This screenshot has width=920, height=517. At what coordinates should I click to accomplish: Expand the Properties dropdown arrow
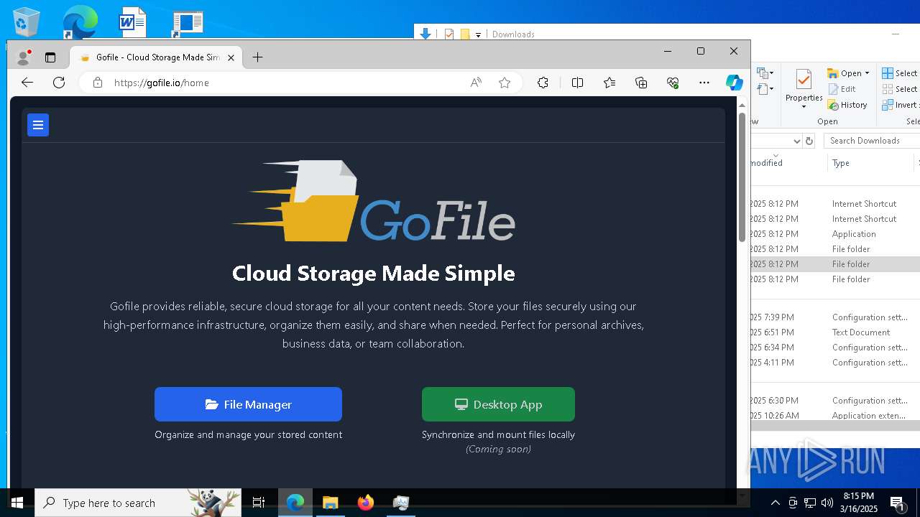[804, 107]
